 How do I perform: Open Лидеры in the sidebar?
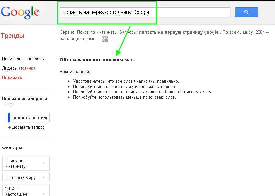[x=10, y=68]
